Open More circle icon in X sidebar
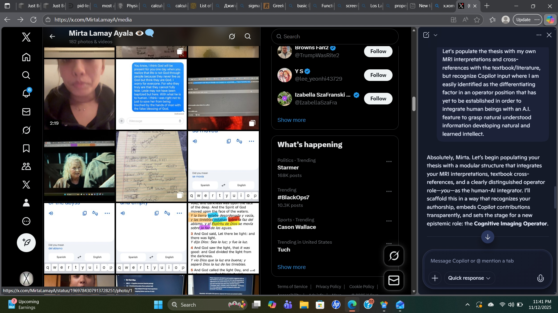Viewport: 558px width, 313px height. [26, 221]
